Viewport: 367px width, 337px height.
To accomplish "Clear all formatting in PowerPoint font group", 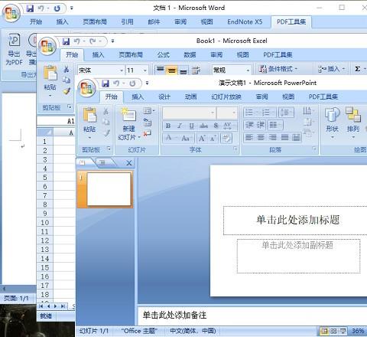I will [226, 139].
